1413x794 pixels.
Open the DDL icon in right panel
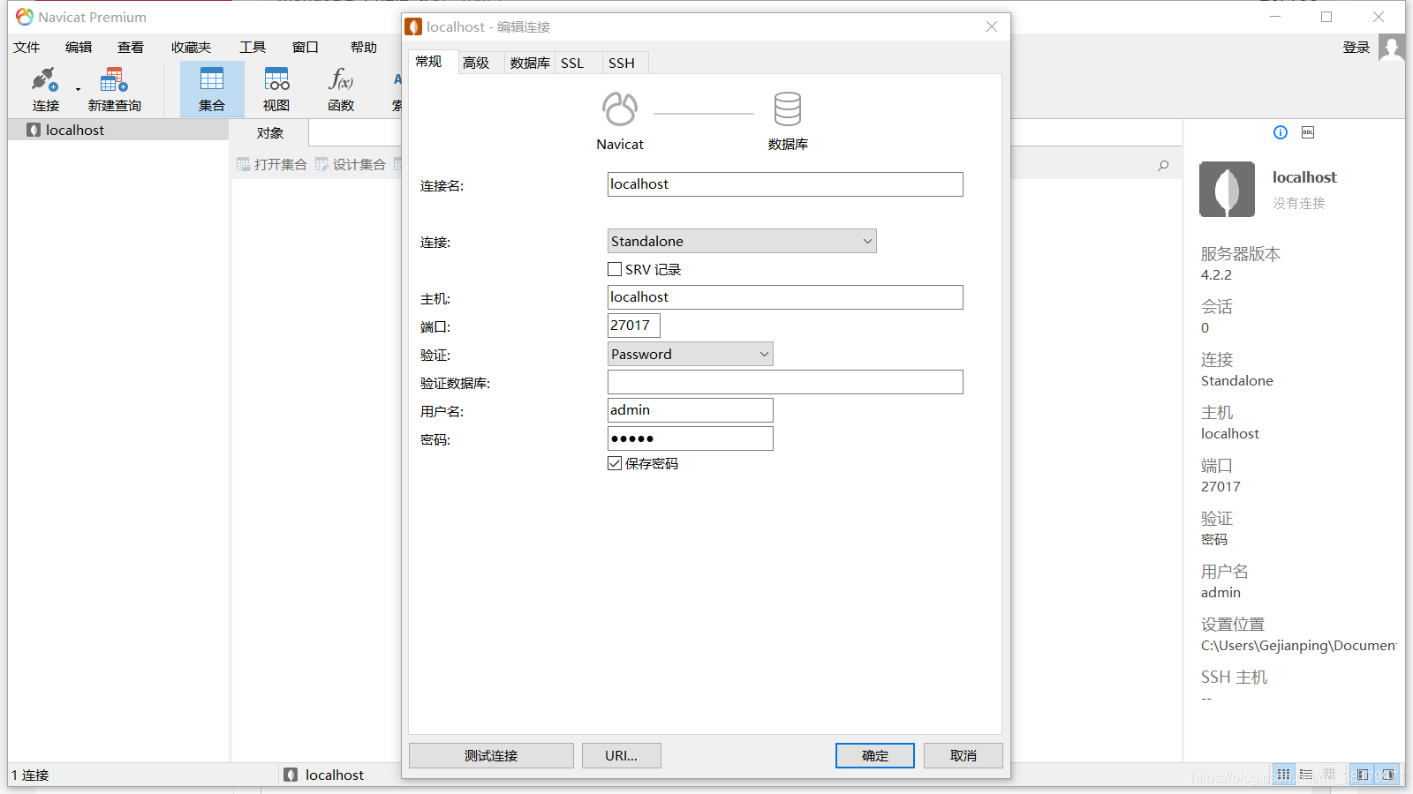tap(1308, 132)
